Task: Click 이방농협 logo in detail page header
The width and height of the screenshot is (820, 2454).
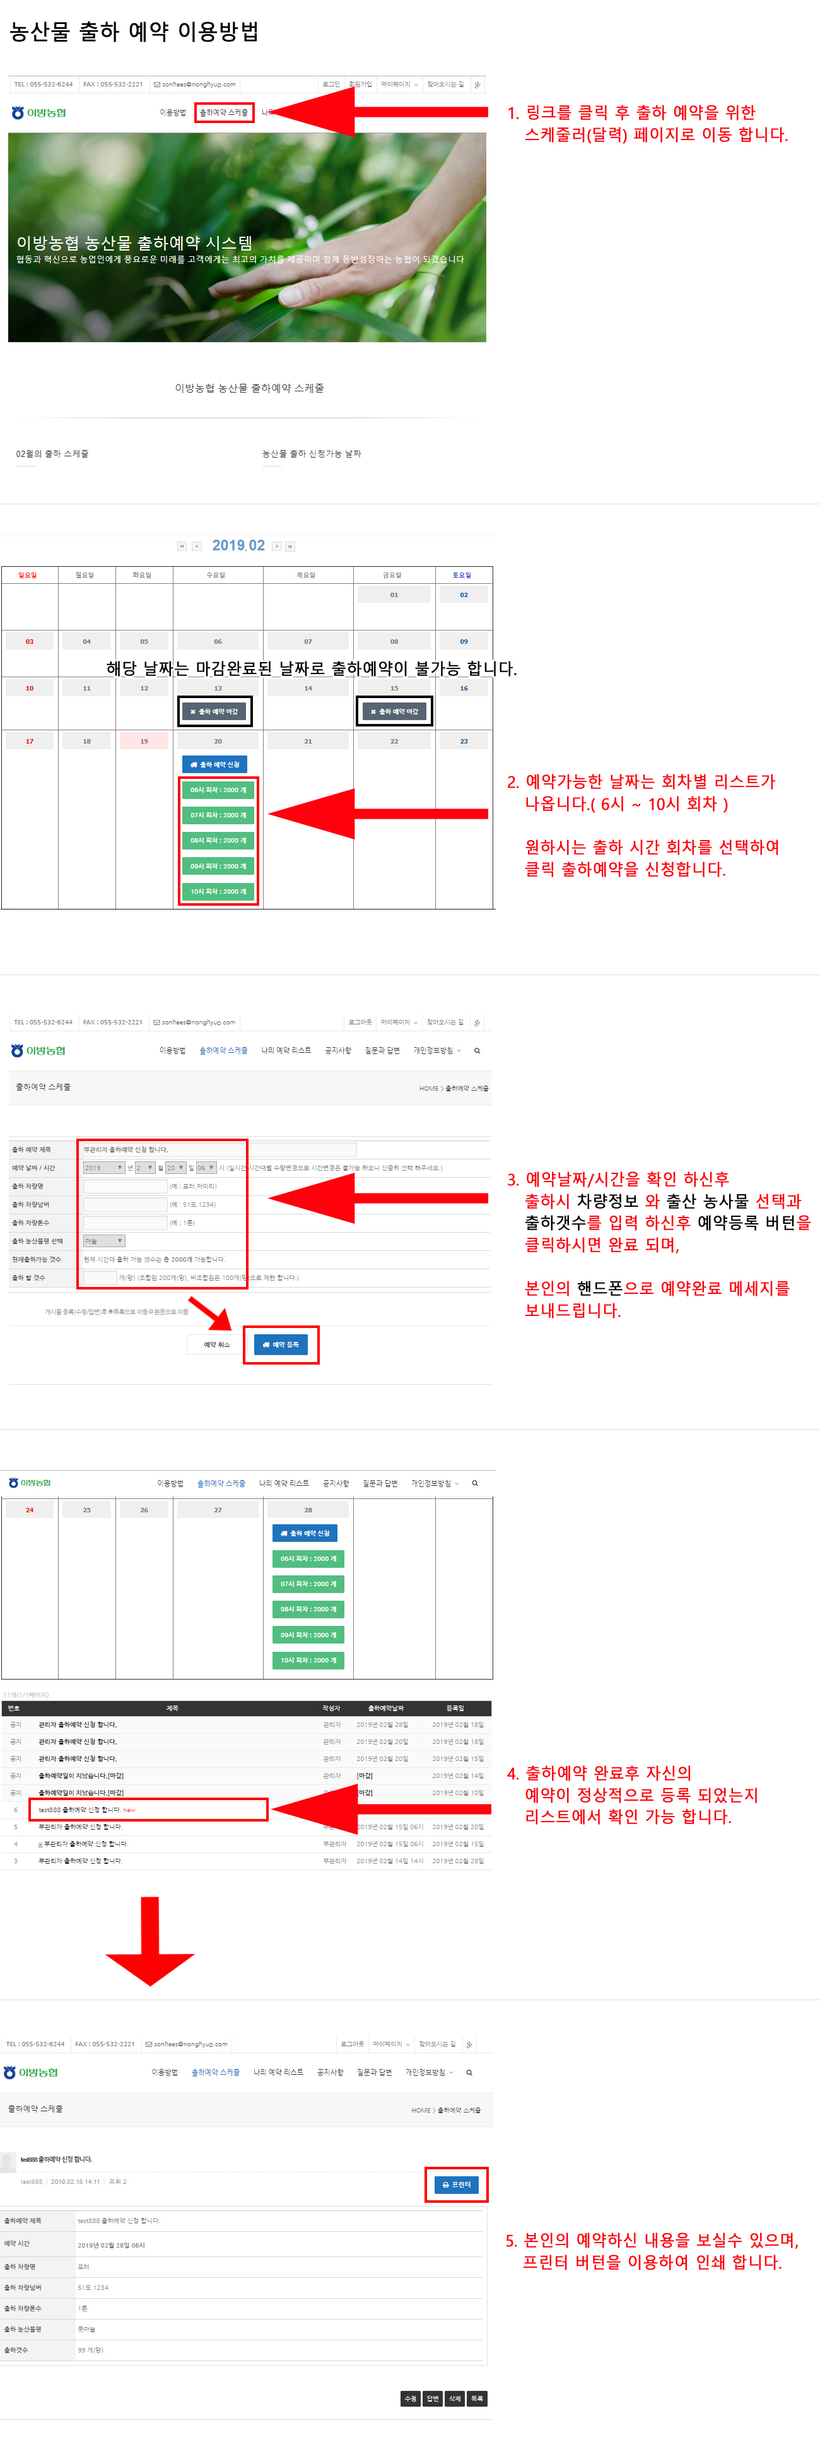Action: click(x=32, y=2072)
